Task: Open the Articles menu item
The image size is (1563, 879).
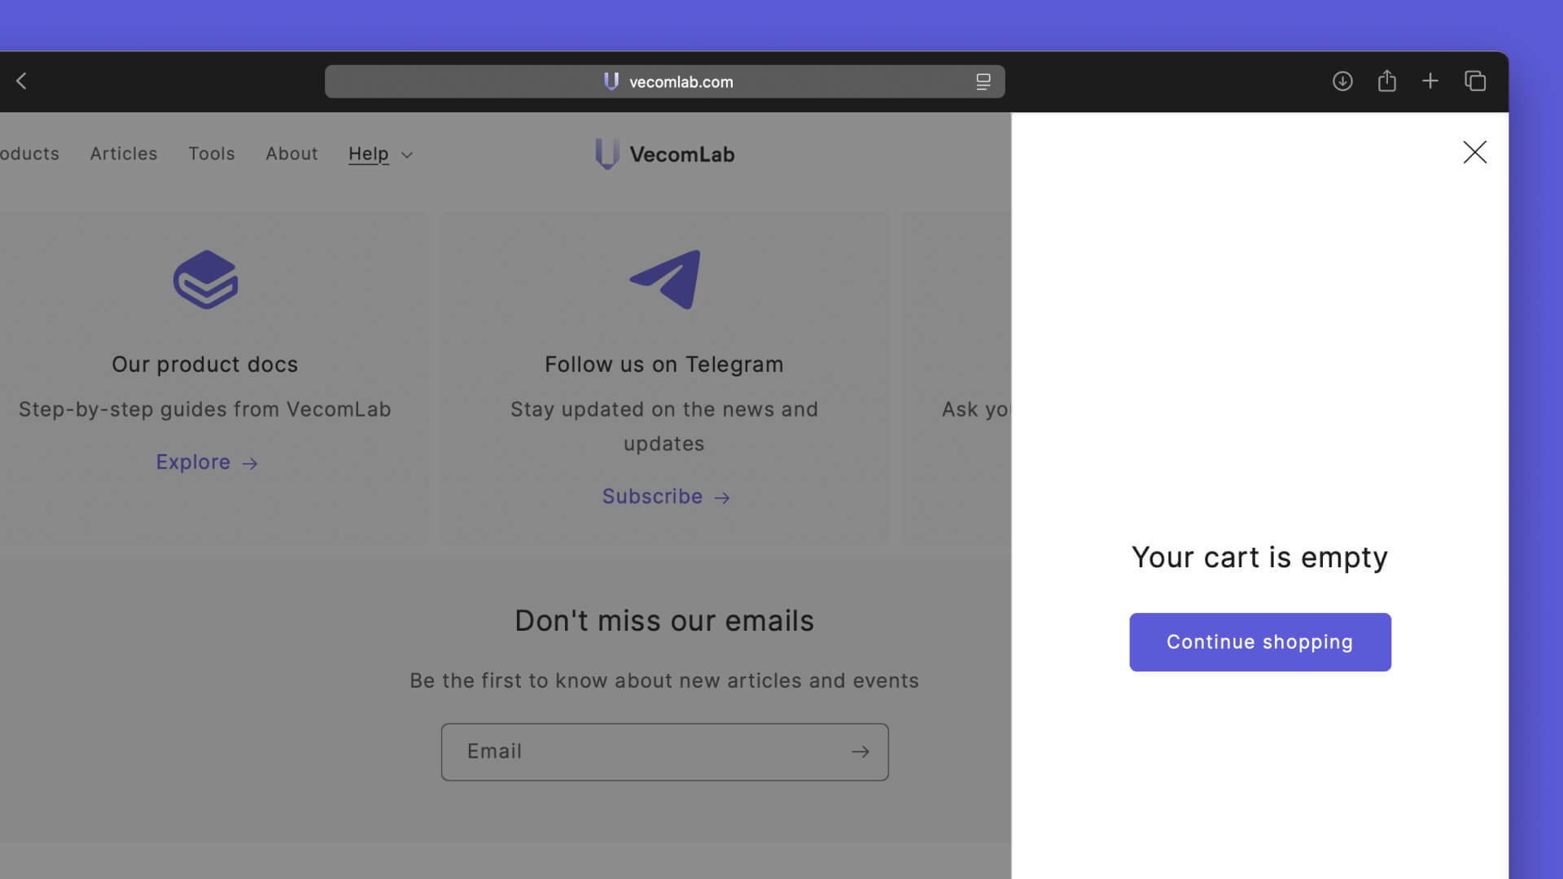Action: point(124,154)
